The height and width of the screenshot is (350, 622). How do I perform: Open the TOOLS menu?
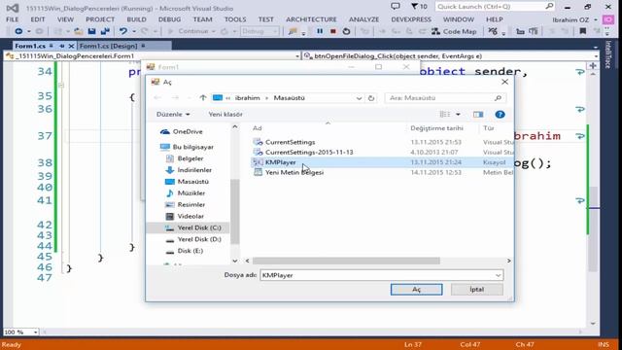[x=235, y=19]
